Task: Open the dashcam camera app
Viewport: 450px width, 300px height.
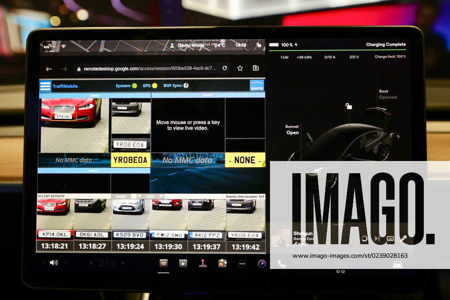Action: coord(262,264)
